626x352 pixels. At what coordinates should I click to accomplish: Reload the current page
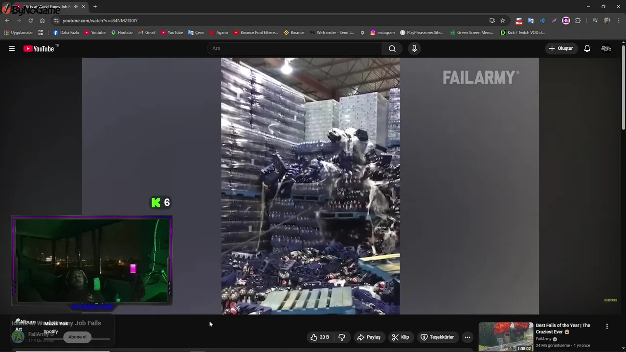point(30,21)
